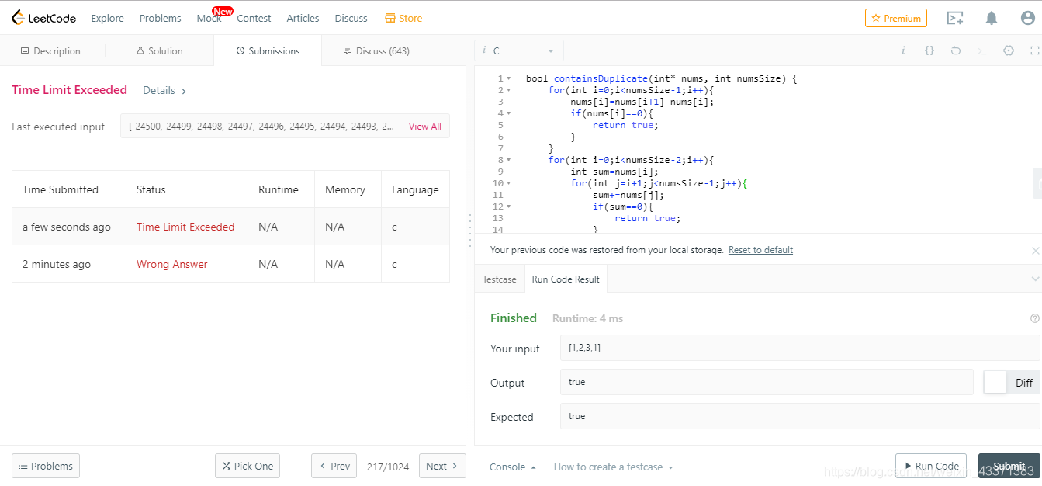Click the LeetCode logo
The width and height of the screenshot is (1042, 486).
(x=44, y=18)
